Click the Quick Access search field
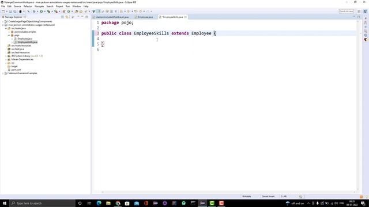 (346, 11)
